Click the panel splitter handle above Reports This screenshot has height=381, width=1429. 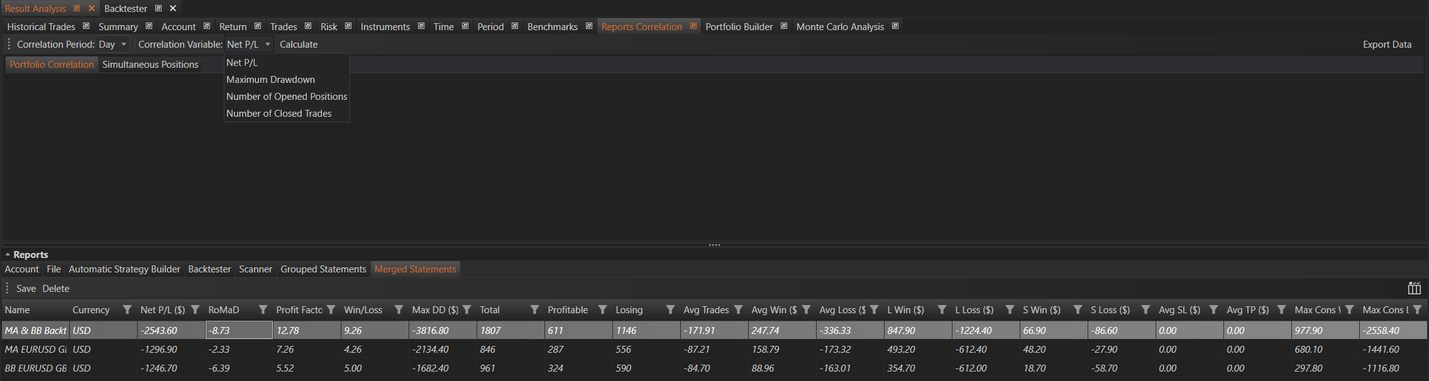[714, 245]
